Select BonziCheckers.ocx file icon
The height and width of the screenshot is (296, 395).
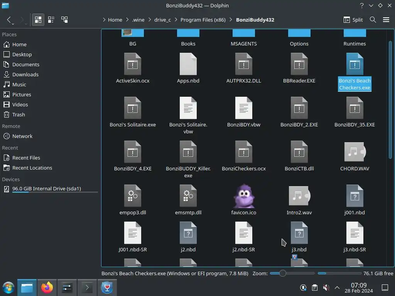coord(244,152)
